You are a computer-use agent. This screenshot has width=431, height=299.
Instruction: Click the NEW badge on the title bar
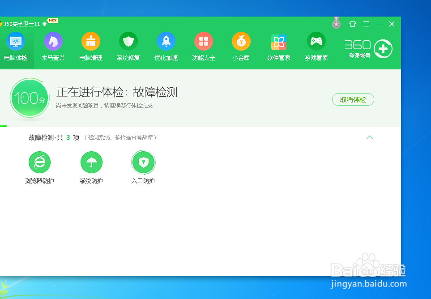coord(52,20)
